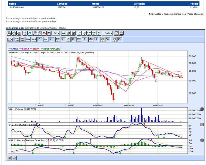Click the BOL period field showing 9

pos(51,39)
